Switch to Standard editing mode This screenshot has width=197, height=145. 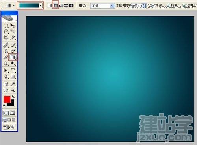pyautogui.click(x=6, y=113)
